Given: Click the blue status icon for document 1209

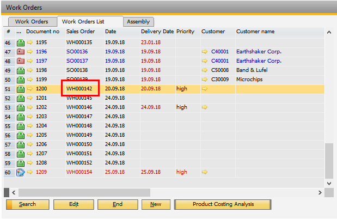Looking at the screenshot, I should pos(21,172).
